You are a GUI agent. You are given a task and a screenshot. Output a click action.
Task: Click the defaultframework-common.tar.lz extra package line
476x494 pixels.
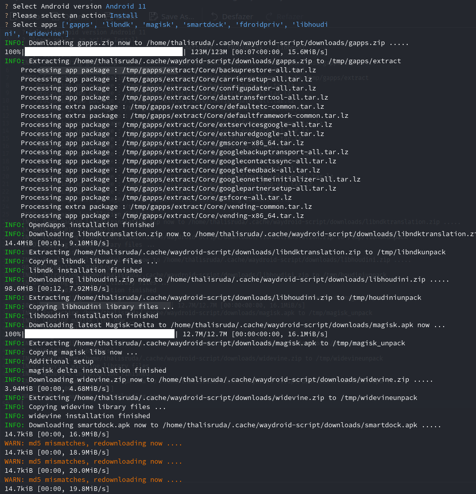pyautogui.click(x=185, y=116)
